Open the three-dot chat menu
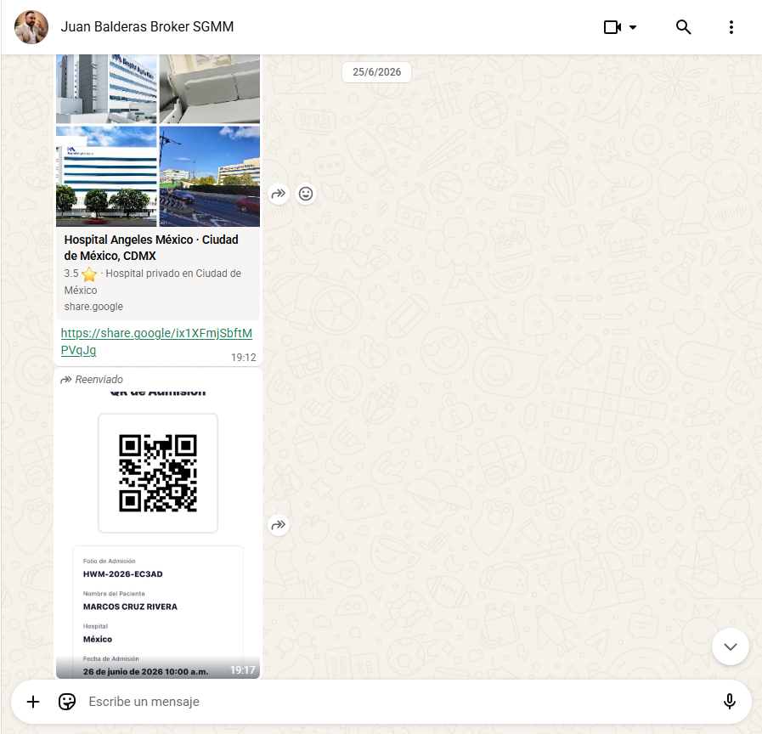The image size is (762, 734). (x=731, y=27)
